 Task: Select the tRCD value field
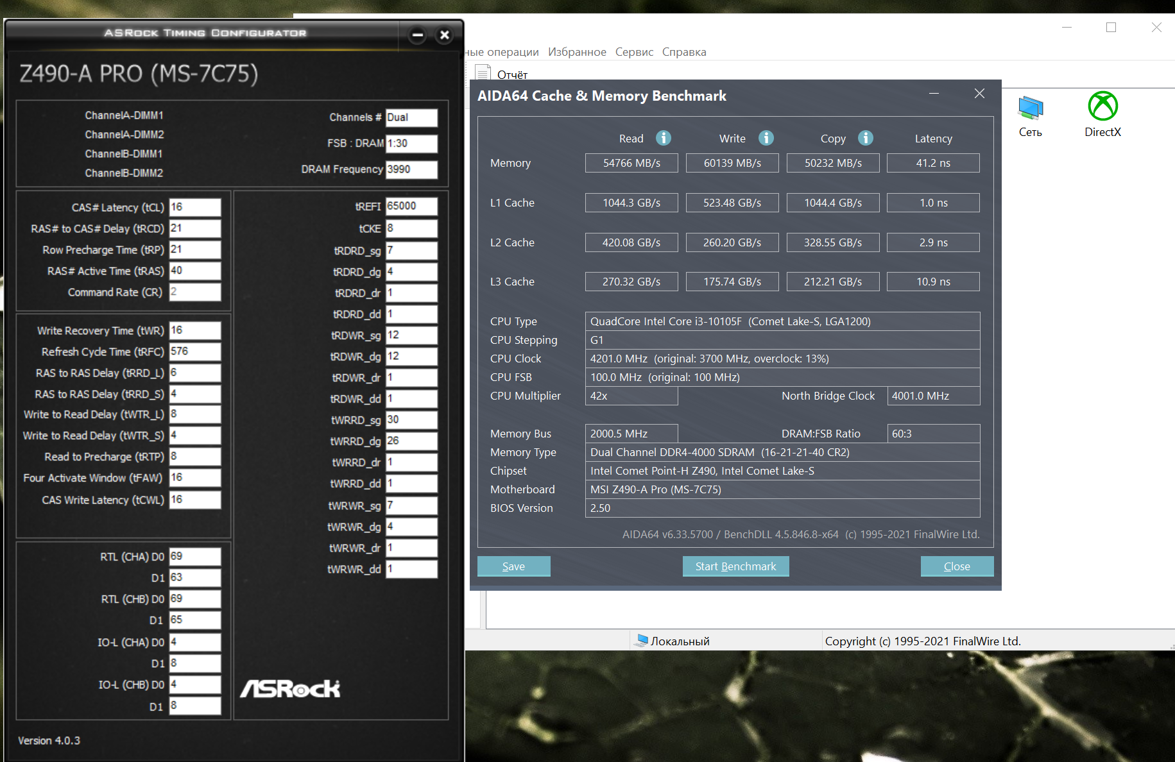point(195,228)
